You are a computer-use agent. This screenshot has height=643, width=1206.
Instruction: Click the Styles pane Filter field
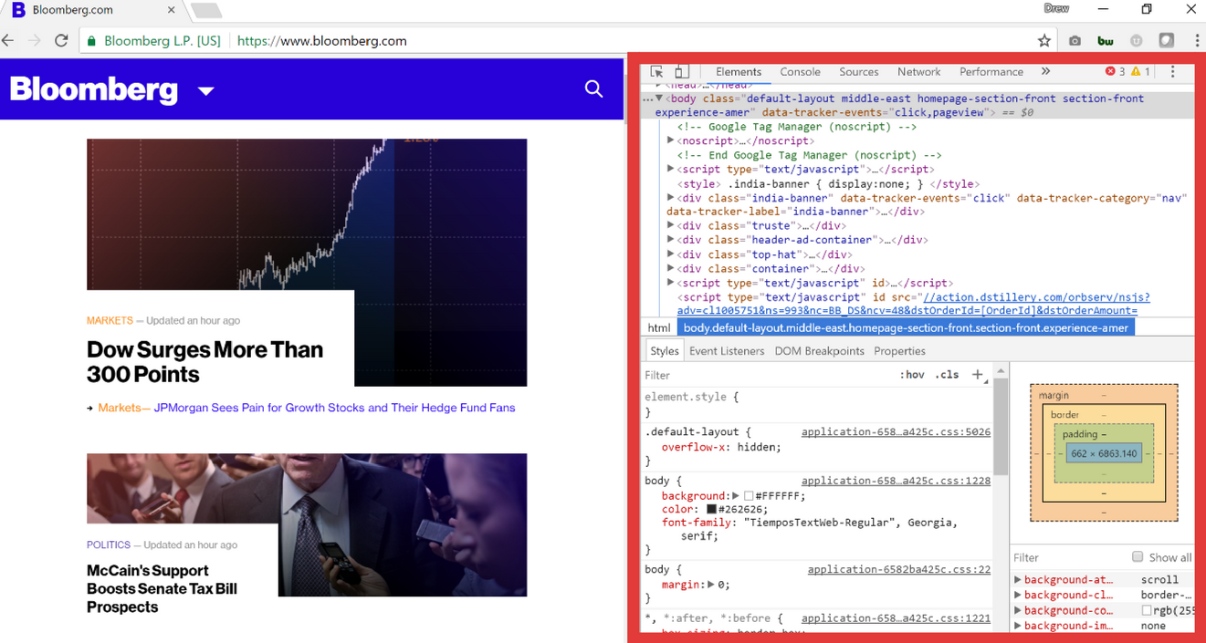coord(767,375)
